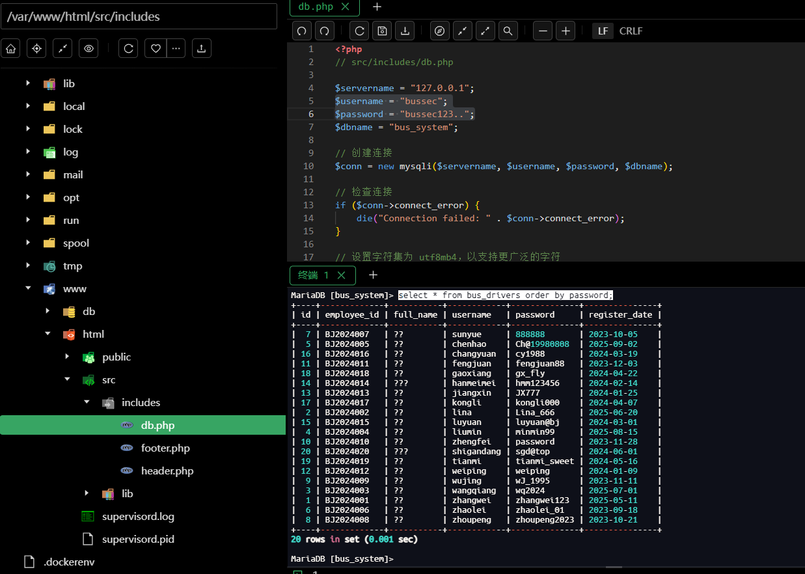Open search with magnifier icon in editor
The height and width of the screenshot is (574, 805).
(x=508, y=31)
